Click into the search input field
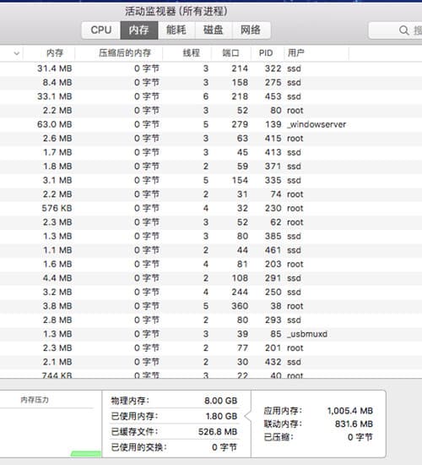 [395, 30]
